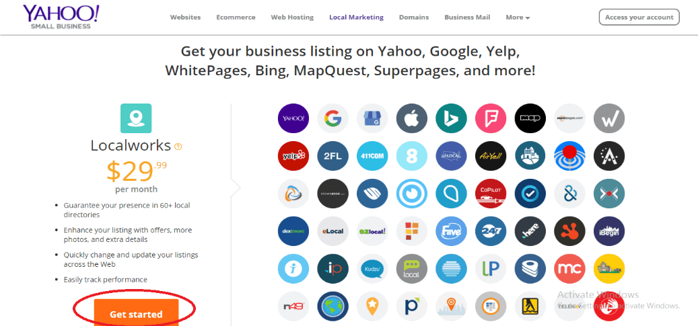Viewport: 698px width, 326px height.
Task: Click the city skyline orange pin icon
Action: pyautogui.click(x=452, y=307)
